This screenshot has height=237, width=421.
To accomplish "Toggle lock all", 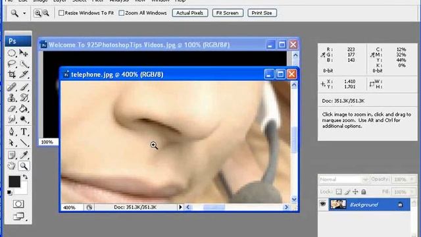I will (x=364, y=192).
